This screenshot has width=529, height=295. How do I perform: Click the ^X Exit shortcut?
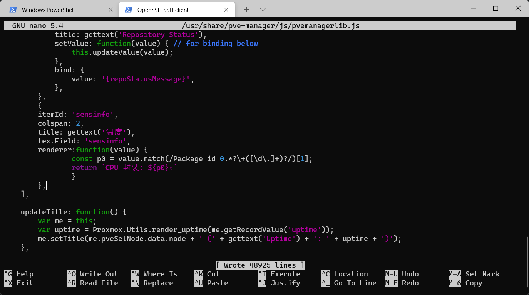(19, 283)
